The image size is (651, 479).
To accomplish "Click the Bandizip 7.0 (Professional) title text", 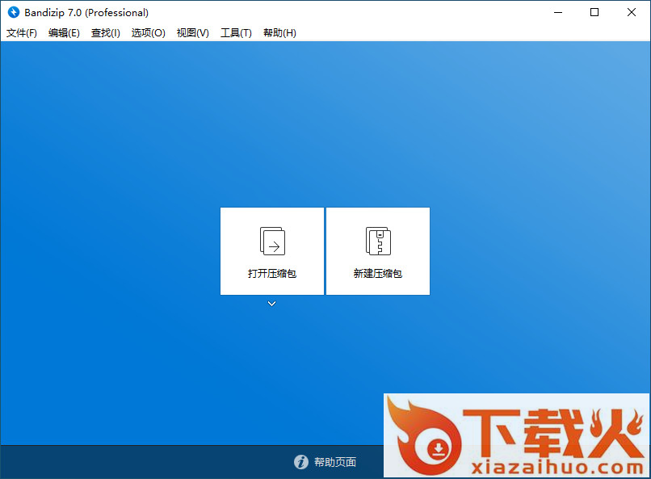I will (x=86, y=12).
